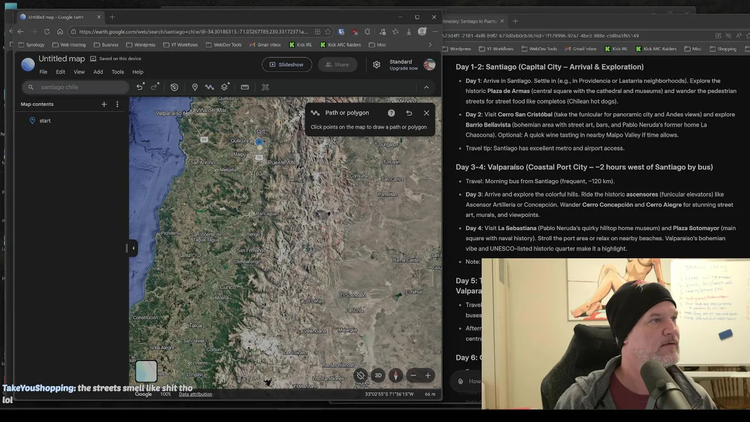The image size is (750, 422).
Task: Open the browser favorites list icon
Action: 396,32
